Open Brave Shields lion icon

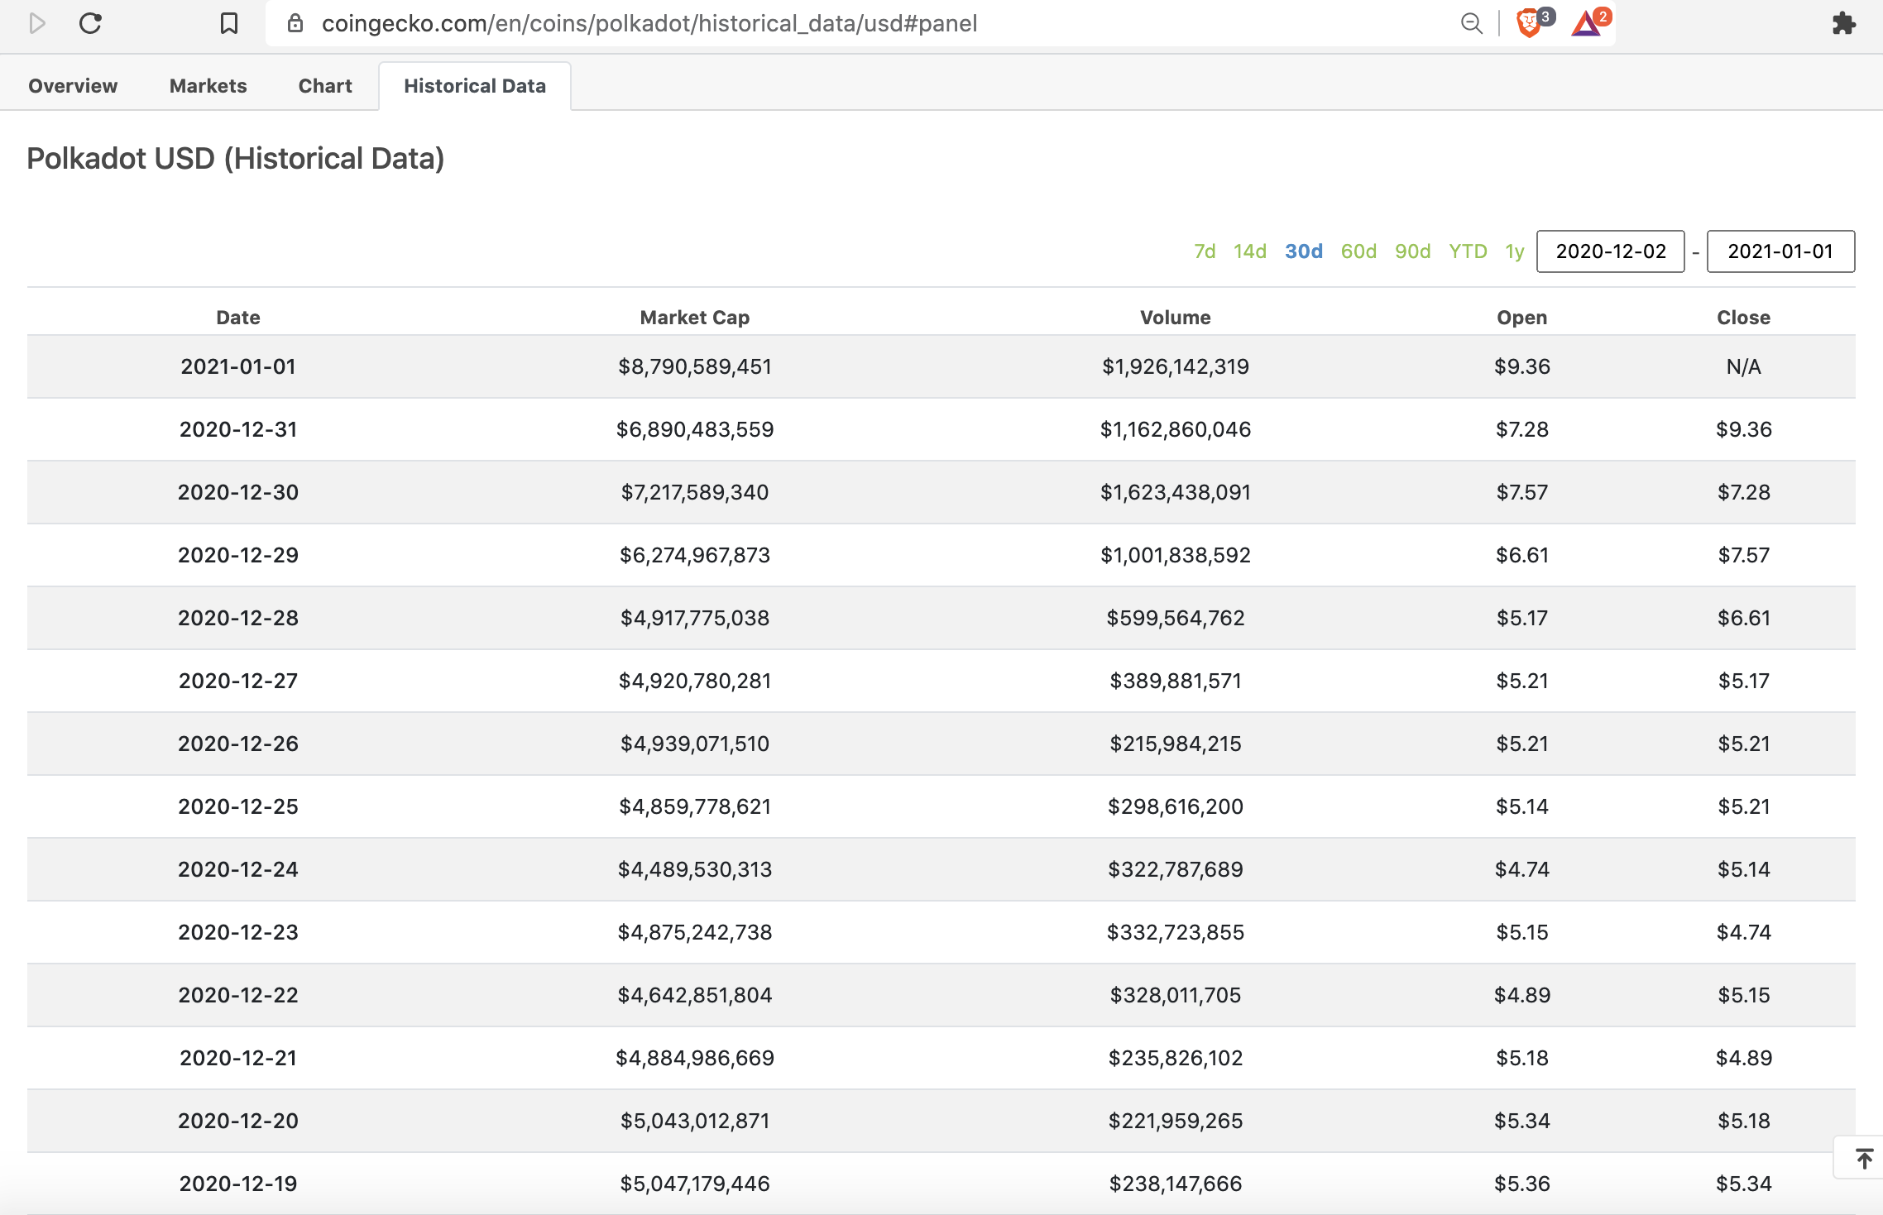click(1529, 23)
